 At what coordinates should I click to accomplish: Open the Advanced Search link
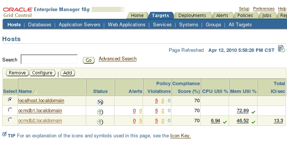pos(117,59)
